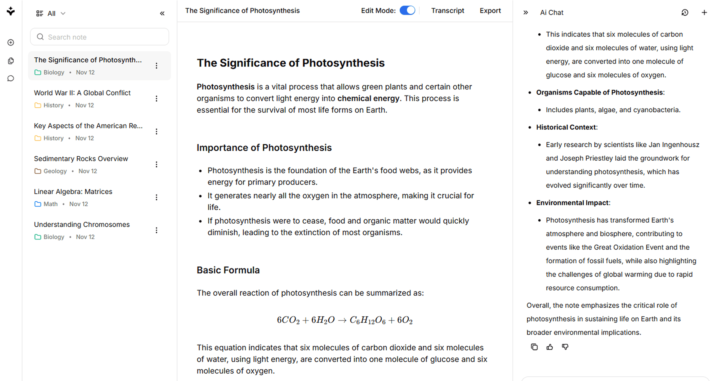
Task: Open options for Understanding Chromosomes note
Action: pyautogui.click(x=157, y=230)
